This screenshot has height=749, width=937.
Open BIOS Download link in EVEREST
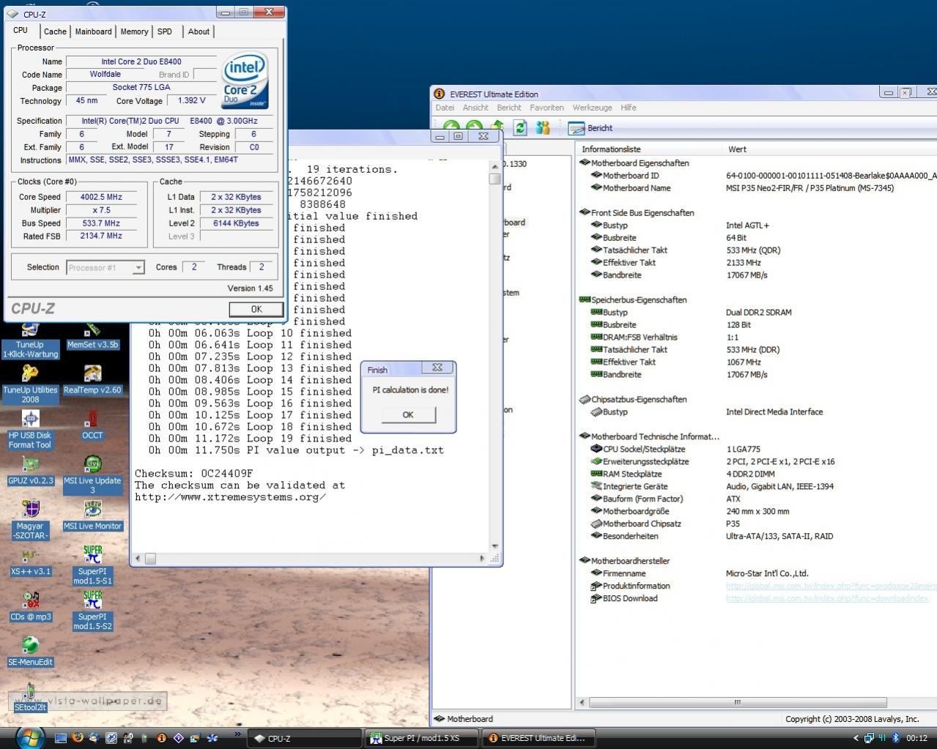point(630,598)
